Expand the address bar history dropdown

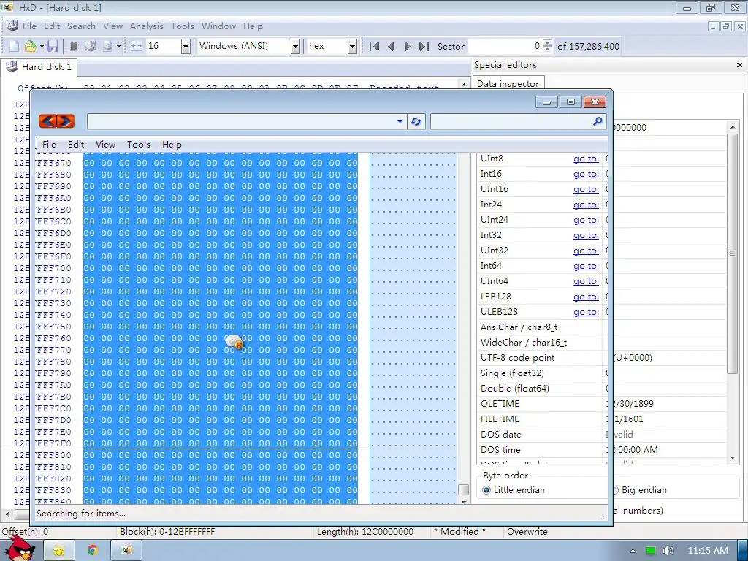pos(400,121)
